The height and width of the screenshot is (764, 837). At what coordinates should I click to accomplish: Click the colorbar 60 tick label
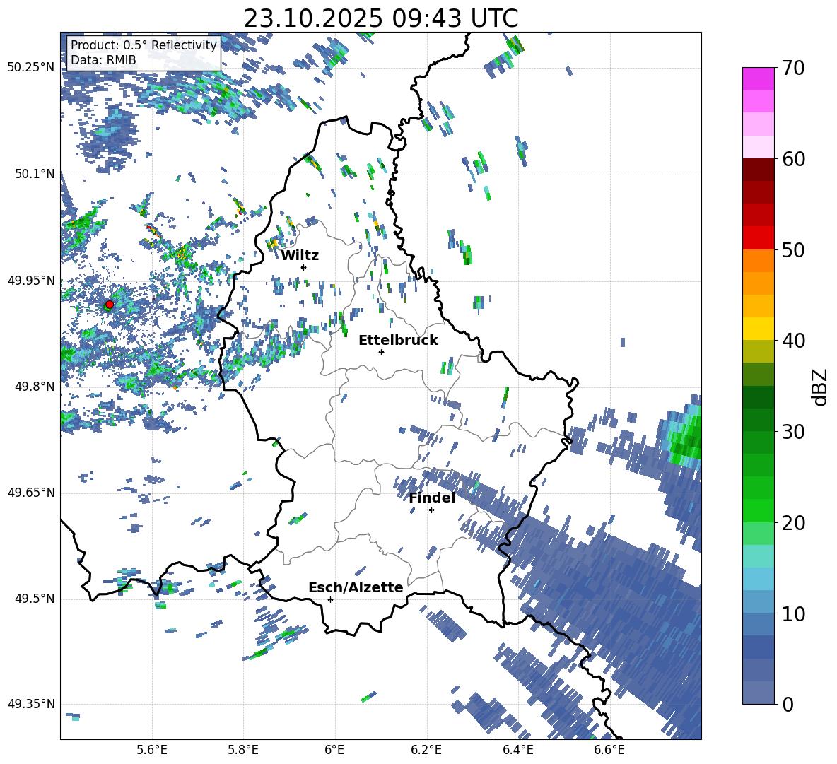793,159
